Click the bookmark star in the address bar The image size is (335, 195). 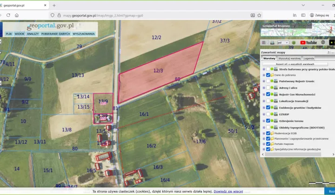pyautogui.click(x=260, y=15)
